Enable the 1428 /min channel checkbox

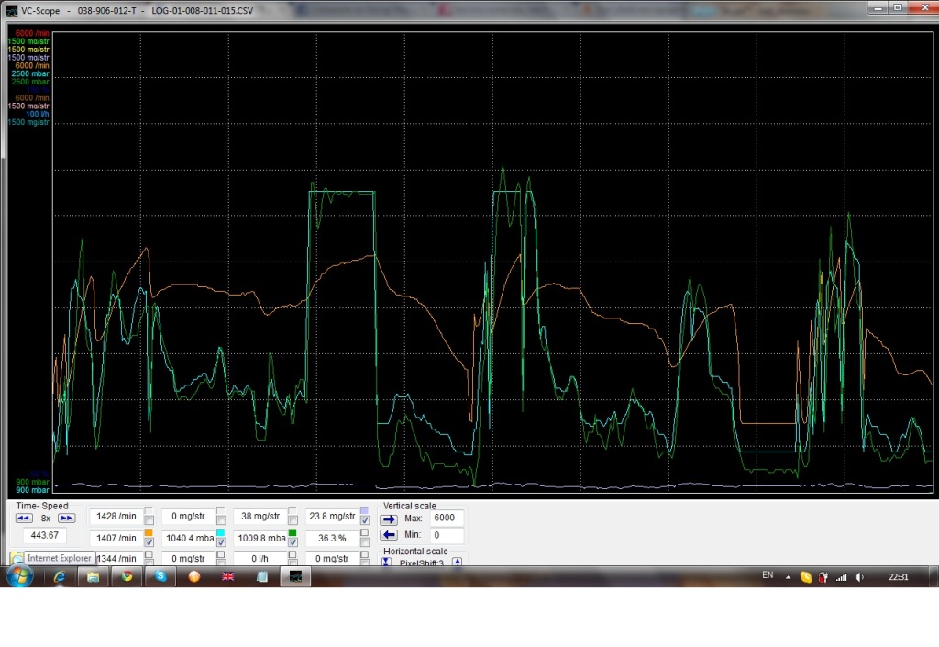[149, 521]
